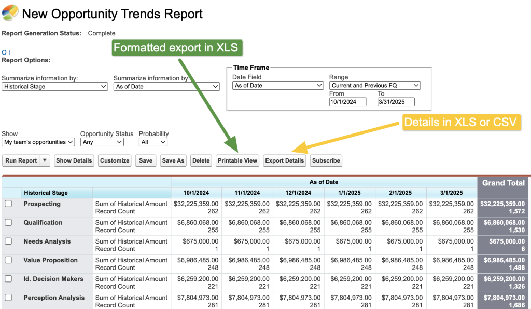
Task: Click the report logo icon beside the title
Action: point(10,12)
